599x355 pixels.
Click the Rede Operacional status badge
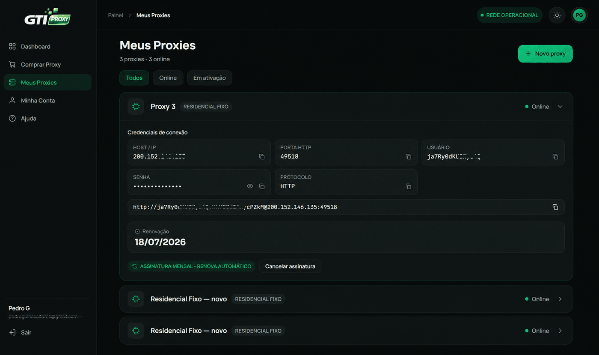pos(510,15)
